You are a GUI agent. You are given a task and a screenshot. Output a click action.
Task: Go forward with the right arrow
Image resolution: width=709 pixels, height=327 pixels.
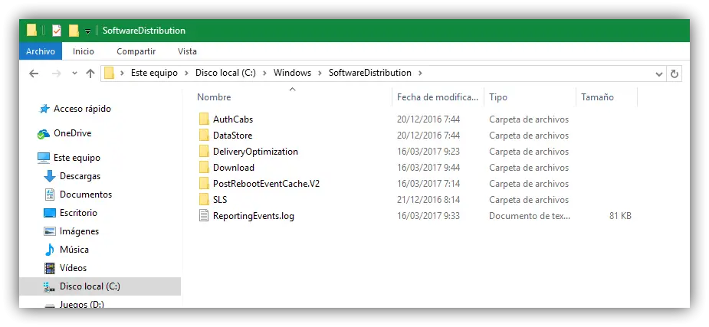coord(57,74)
